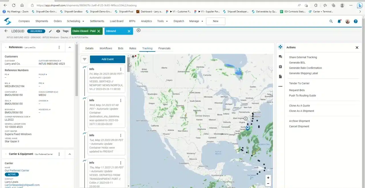Collapse the References panel chevron
The width and height of the screenshot is (365, 188).
click(x=70, y=47)
